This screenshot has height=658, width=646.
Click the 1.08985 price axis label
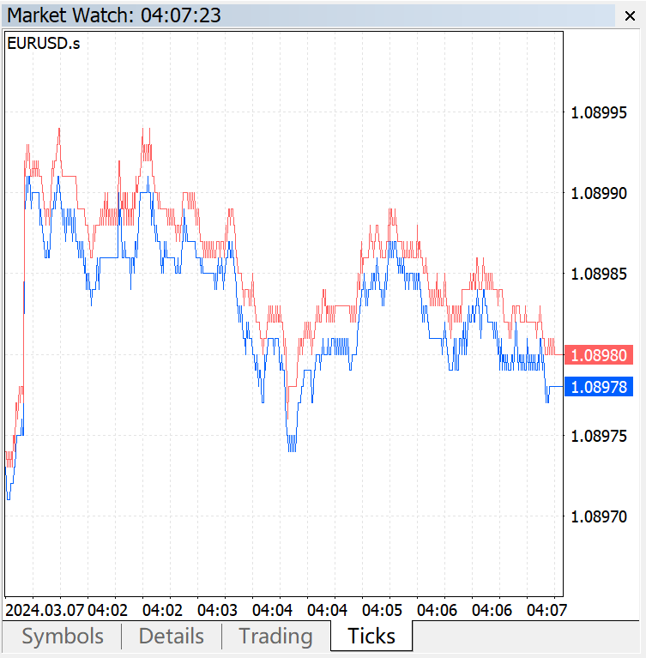(x=599, y=274)
